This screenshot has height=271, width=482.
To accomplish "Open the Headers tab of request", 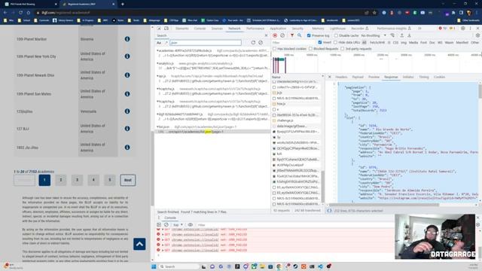I will point(341,77).
